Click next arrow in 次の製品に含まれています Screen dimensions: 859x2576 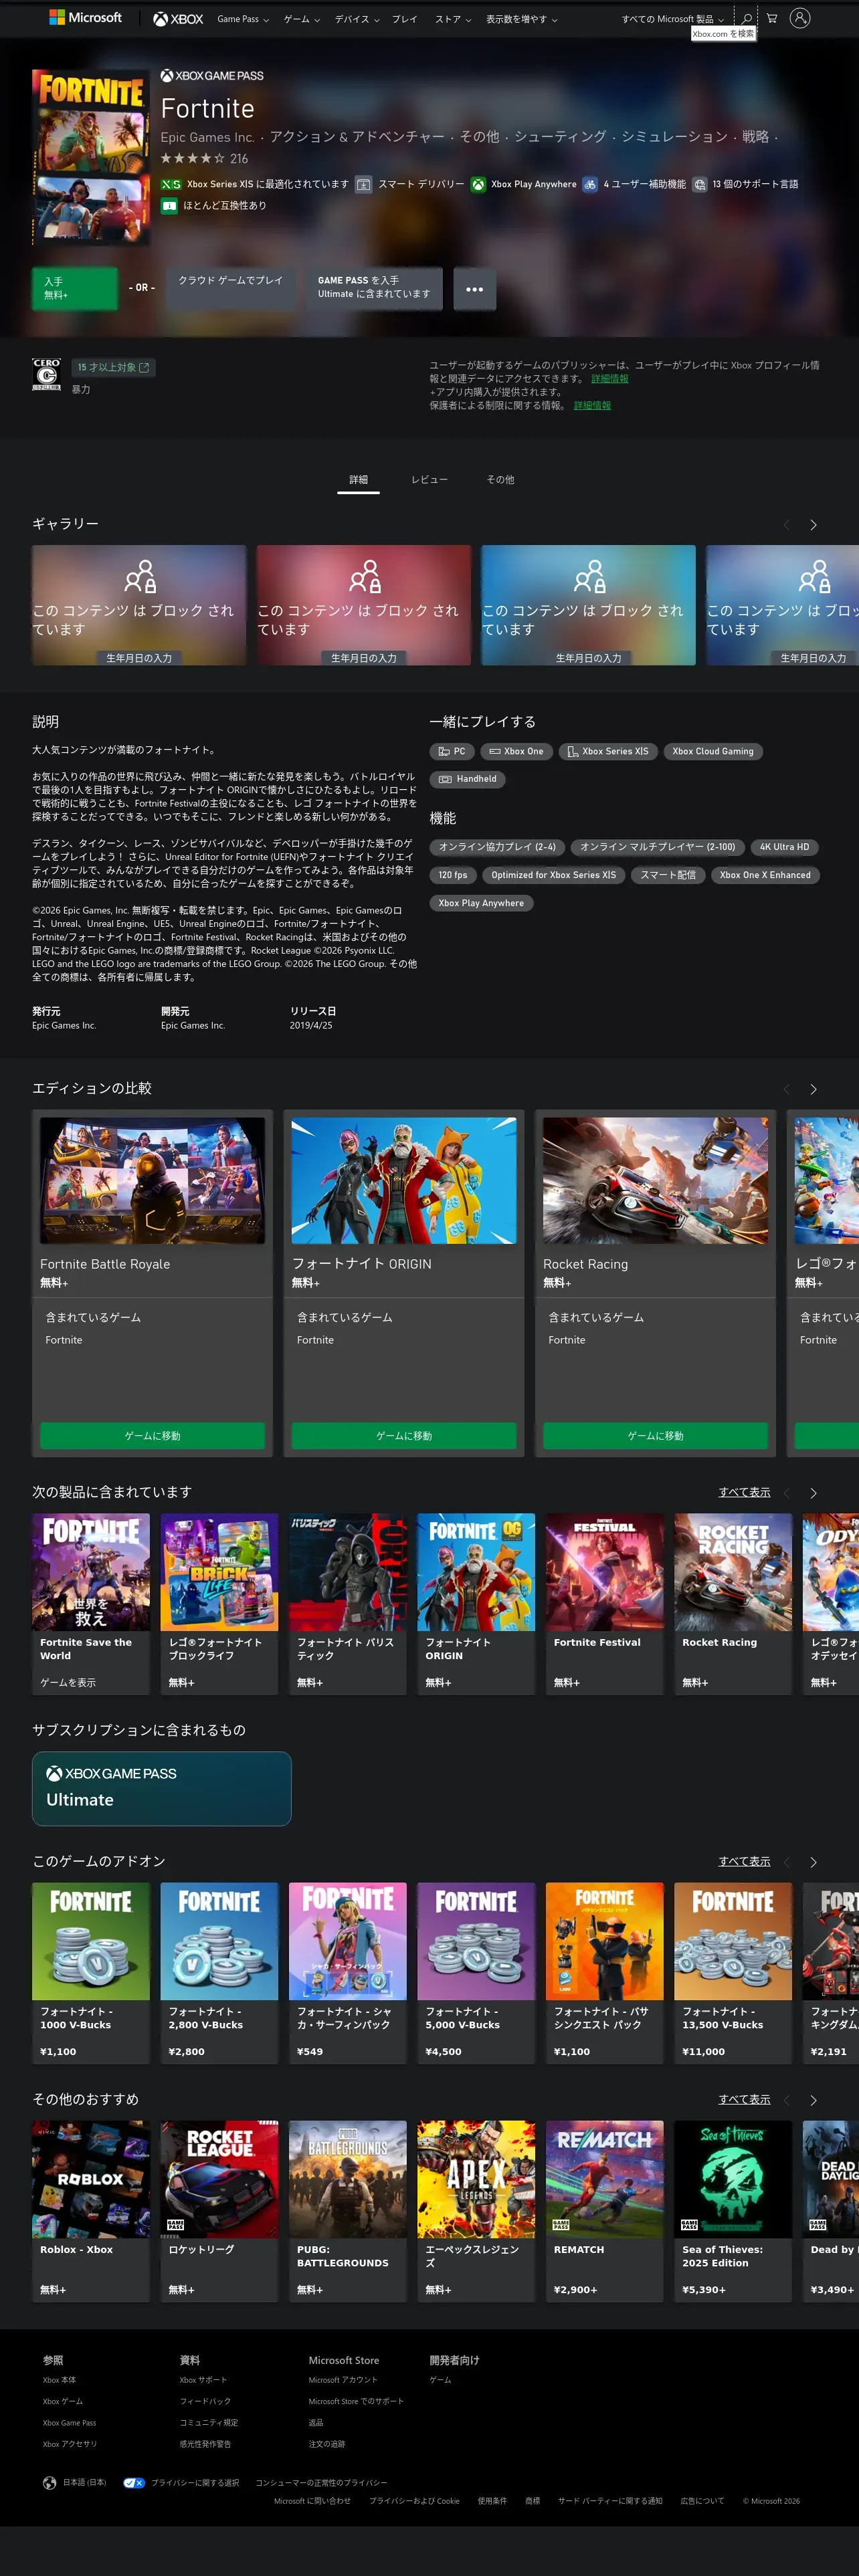click(x=813, y=1493)
